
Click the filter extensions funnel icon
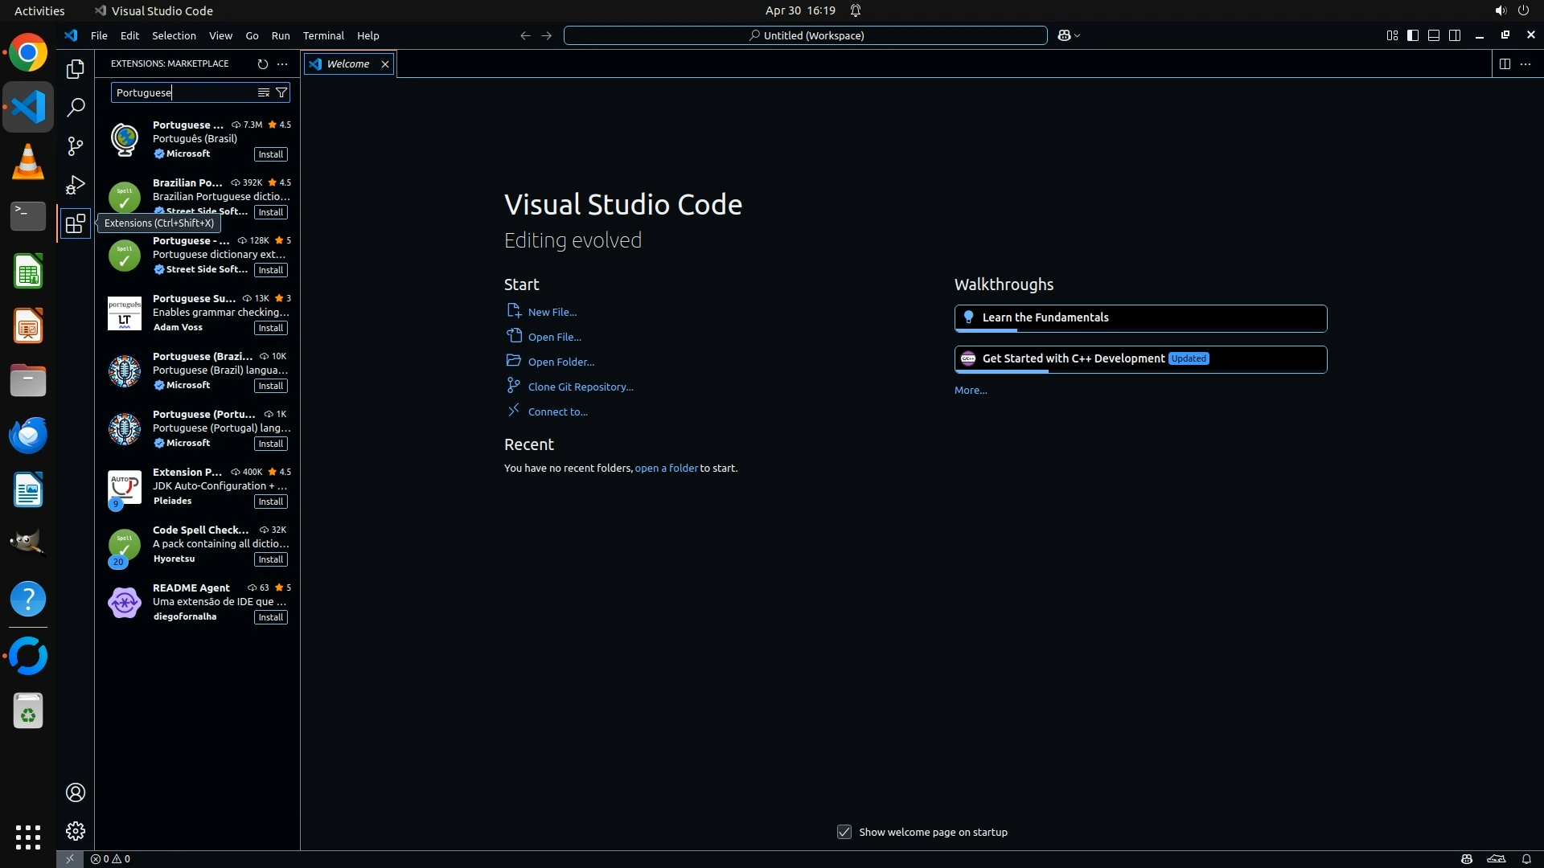[x=281, y=92]
